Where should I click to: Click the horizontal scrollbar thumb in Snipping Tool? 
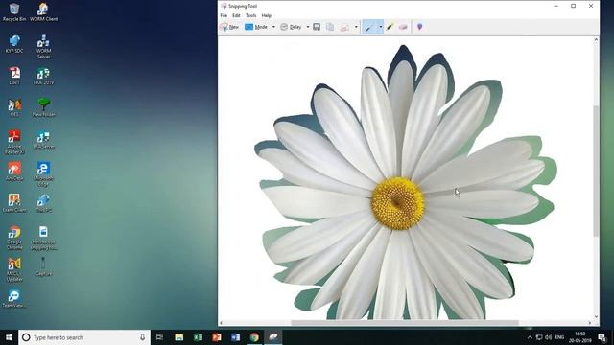(405, 323)
